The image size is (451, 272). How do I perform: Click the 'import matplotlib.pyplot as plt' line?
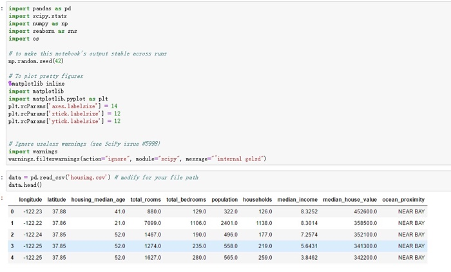tap(58, 99)
